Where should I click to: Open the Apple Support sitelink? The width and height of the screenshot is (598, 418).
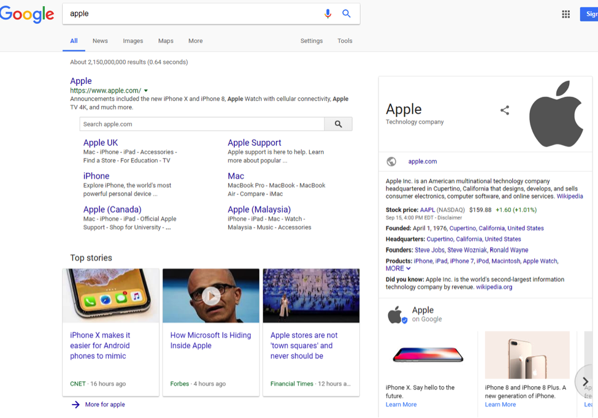(254, 143)
